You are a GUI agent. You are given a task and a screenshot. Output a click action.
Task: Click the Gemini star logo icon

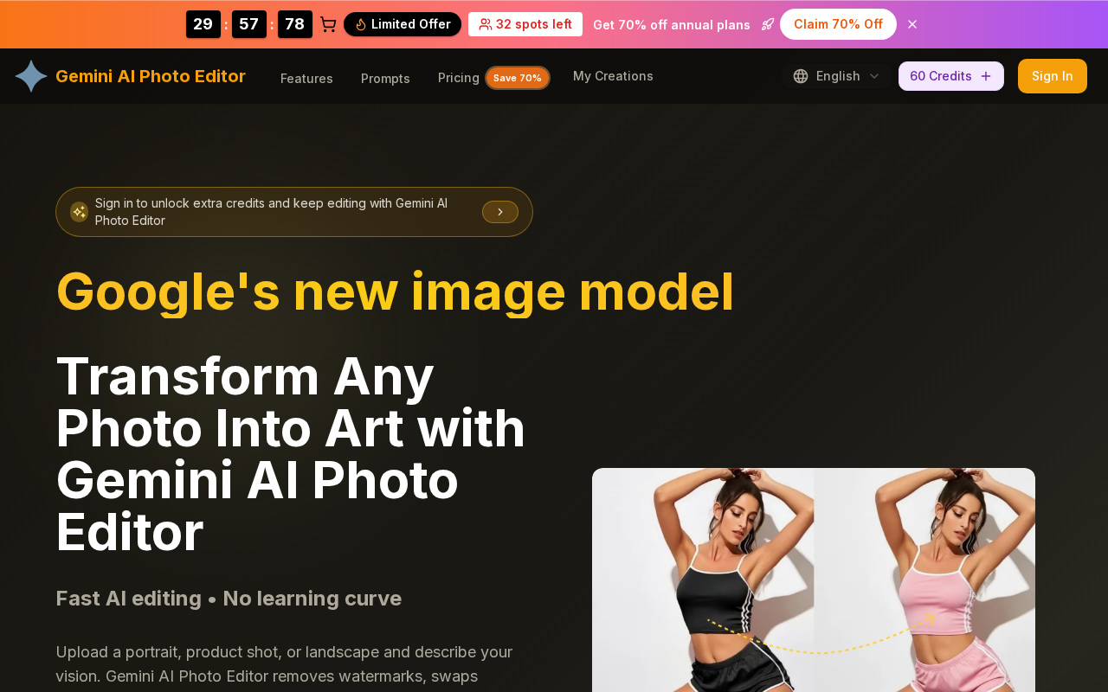(x=31, y=76)
